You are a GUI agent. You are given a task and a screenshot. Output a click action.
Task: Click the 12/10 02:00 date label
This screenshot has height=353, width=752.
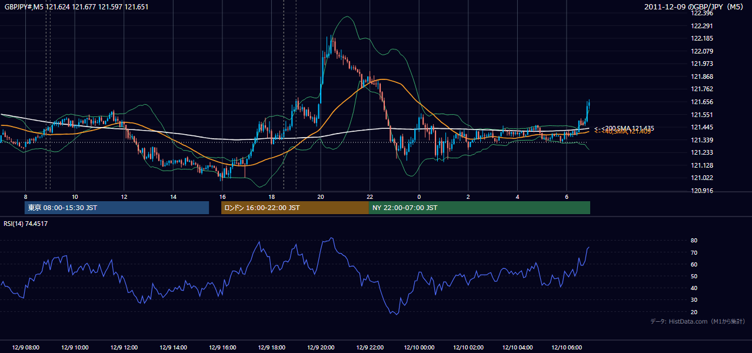pyautogui.click(x=468, y=348)
